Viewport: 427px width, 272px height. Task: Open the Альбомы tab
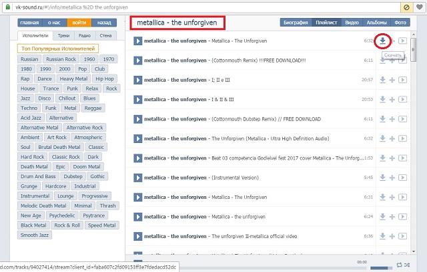[376, 23]
